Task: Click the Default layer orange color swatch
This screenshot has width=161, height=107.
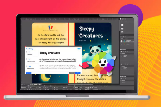Action: click(125, 44)
